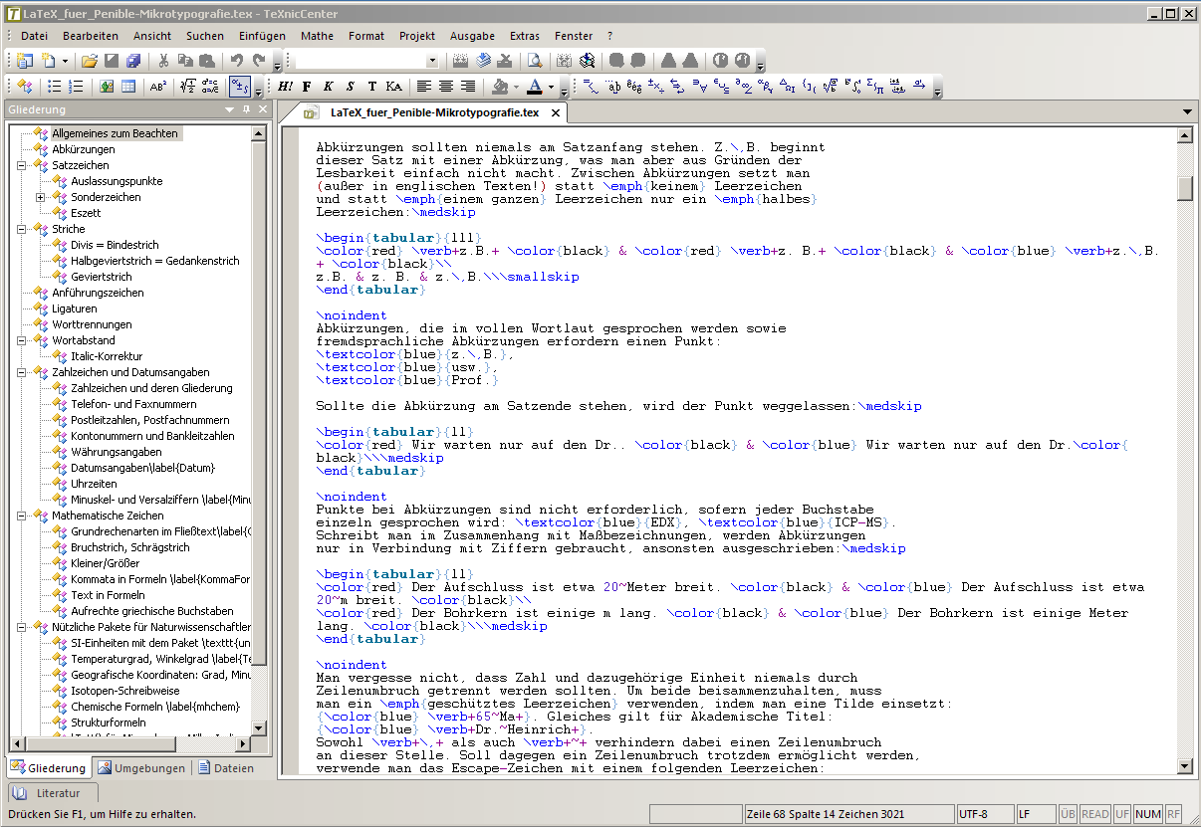Click the center alignment icon

point(446,87)
